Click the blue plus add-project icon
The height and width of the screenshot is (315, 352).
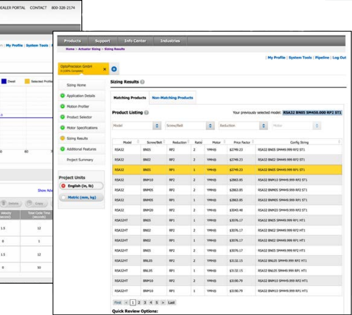(x=114, y=69)
